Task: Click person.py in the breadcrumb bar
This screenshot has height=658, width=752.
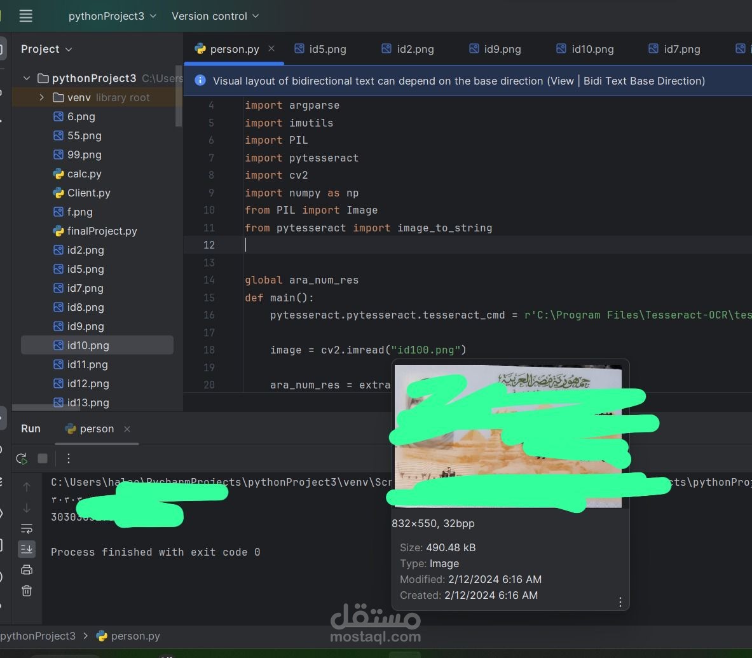Action: tap(135, 636)
